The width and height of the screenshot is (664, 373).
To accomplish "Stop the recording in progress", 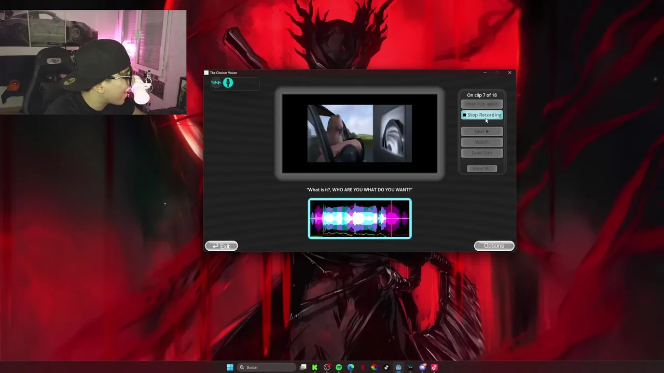I will [482, 115].
